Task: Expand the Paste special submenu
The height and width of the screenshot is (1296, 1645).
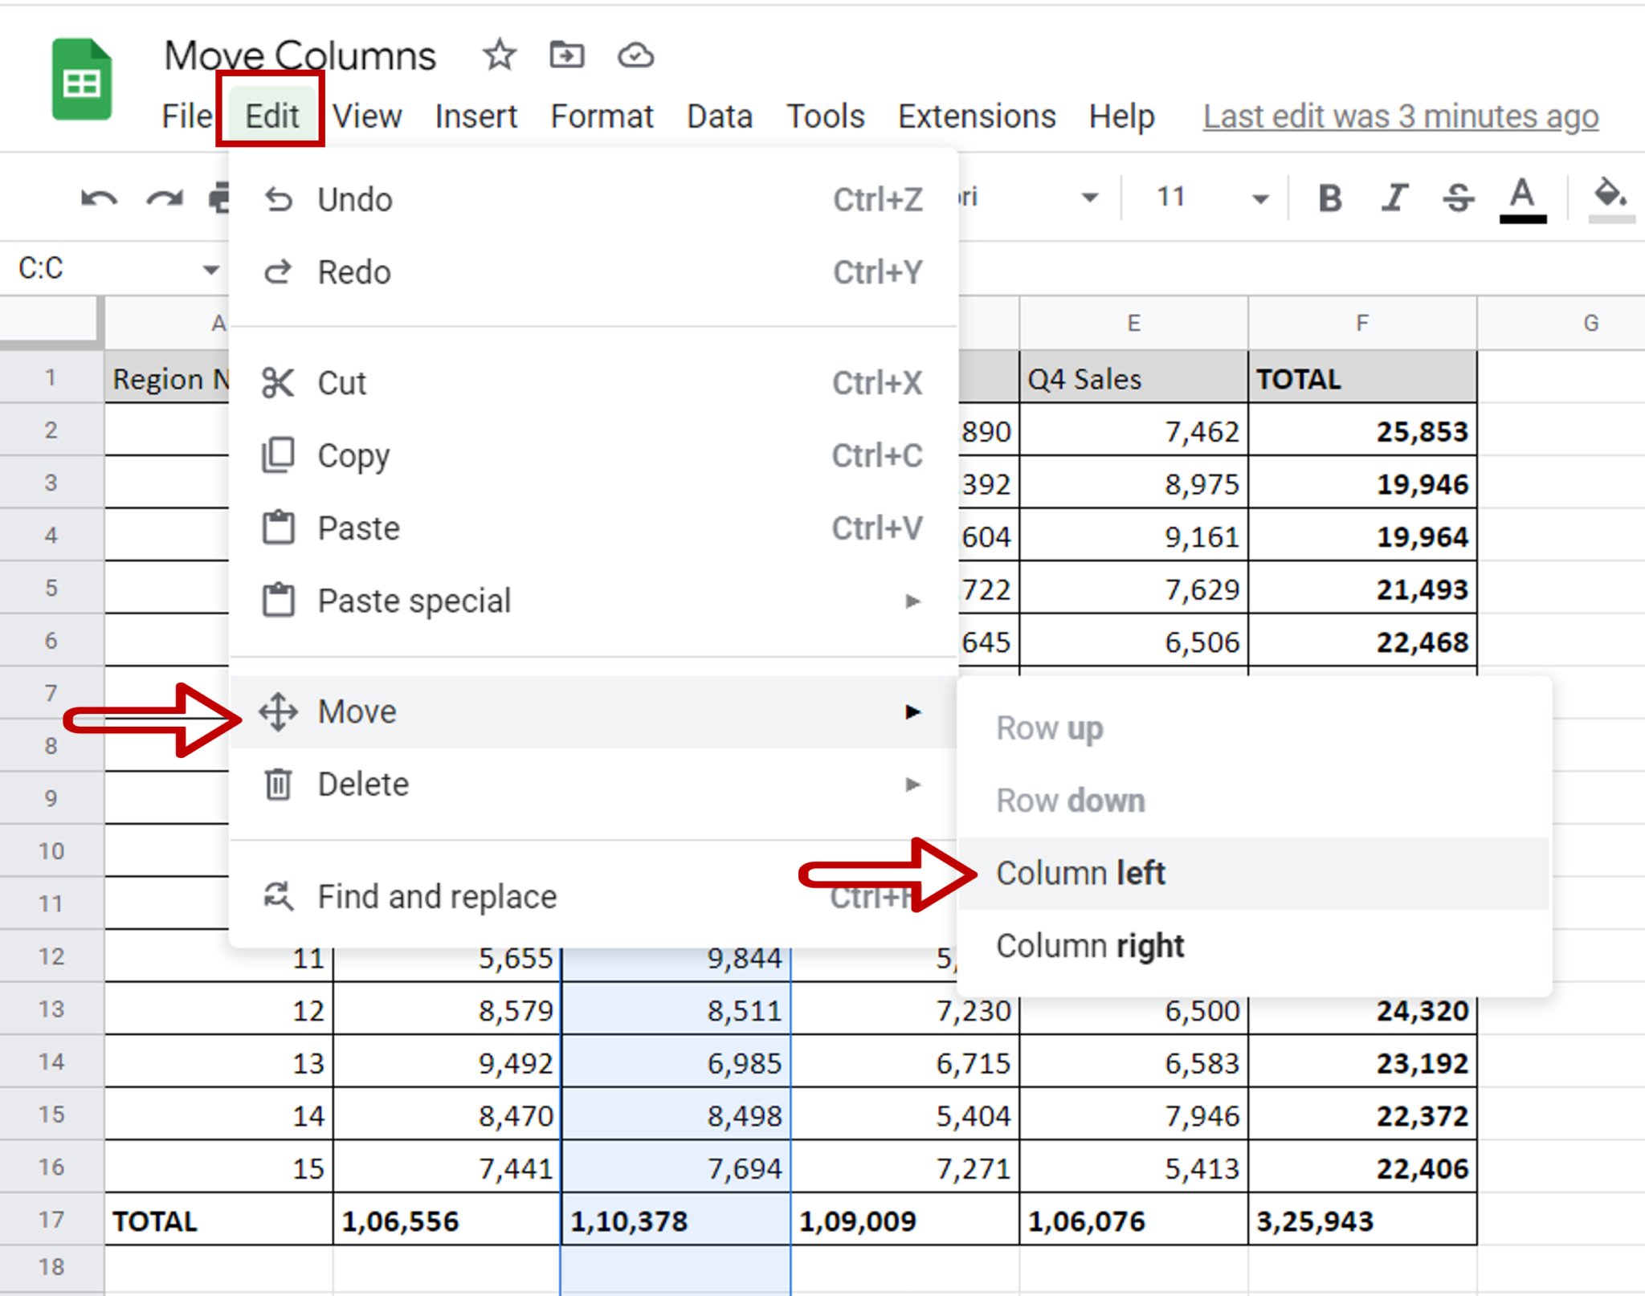Action: tap(594, 601)
